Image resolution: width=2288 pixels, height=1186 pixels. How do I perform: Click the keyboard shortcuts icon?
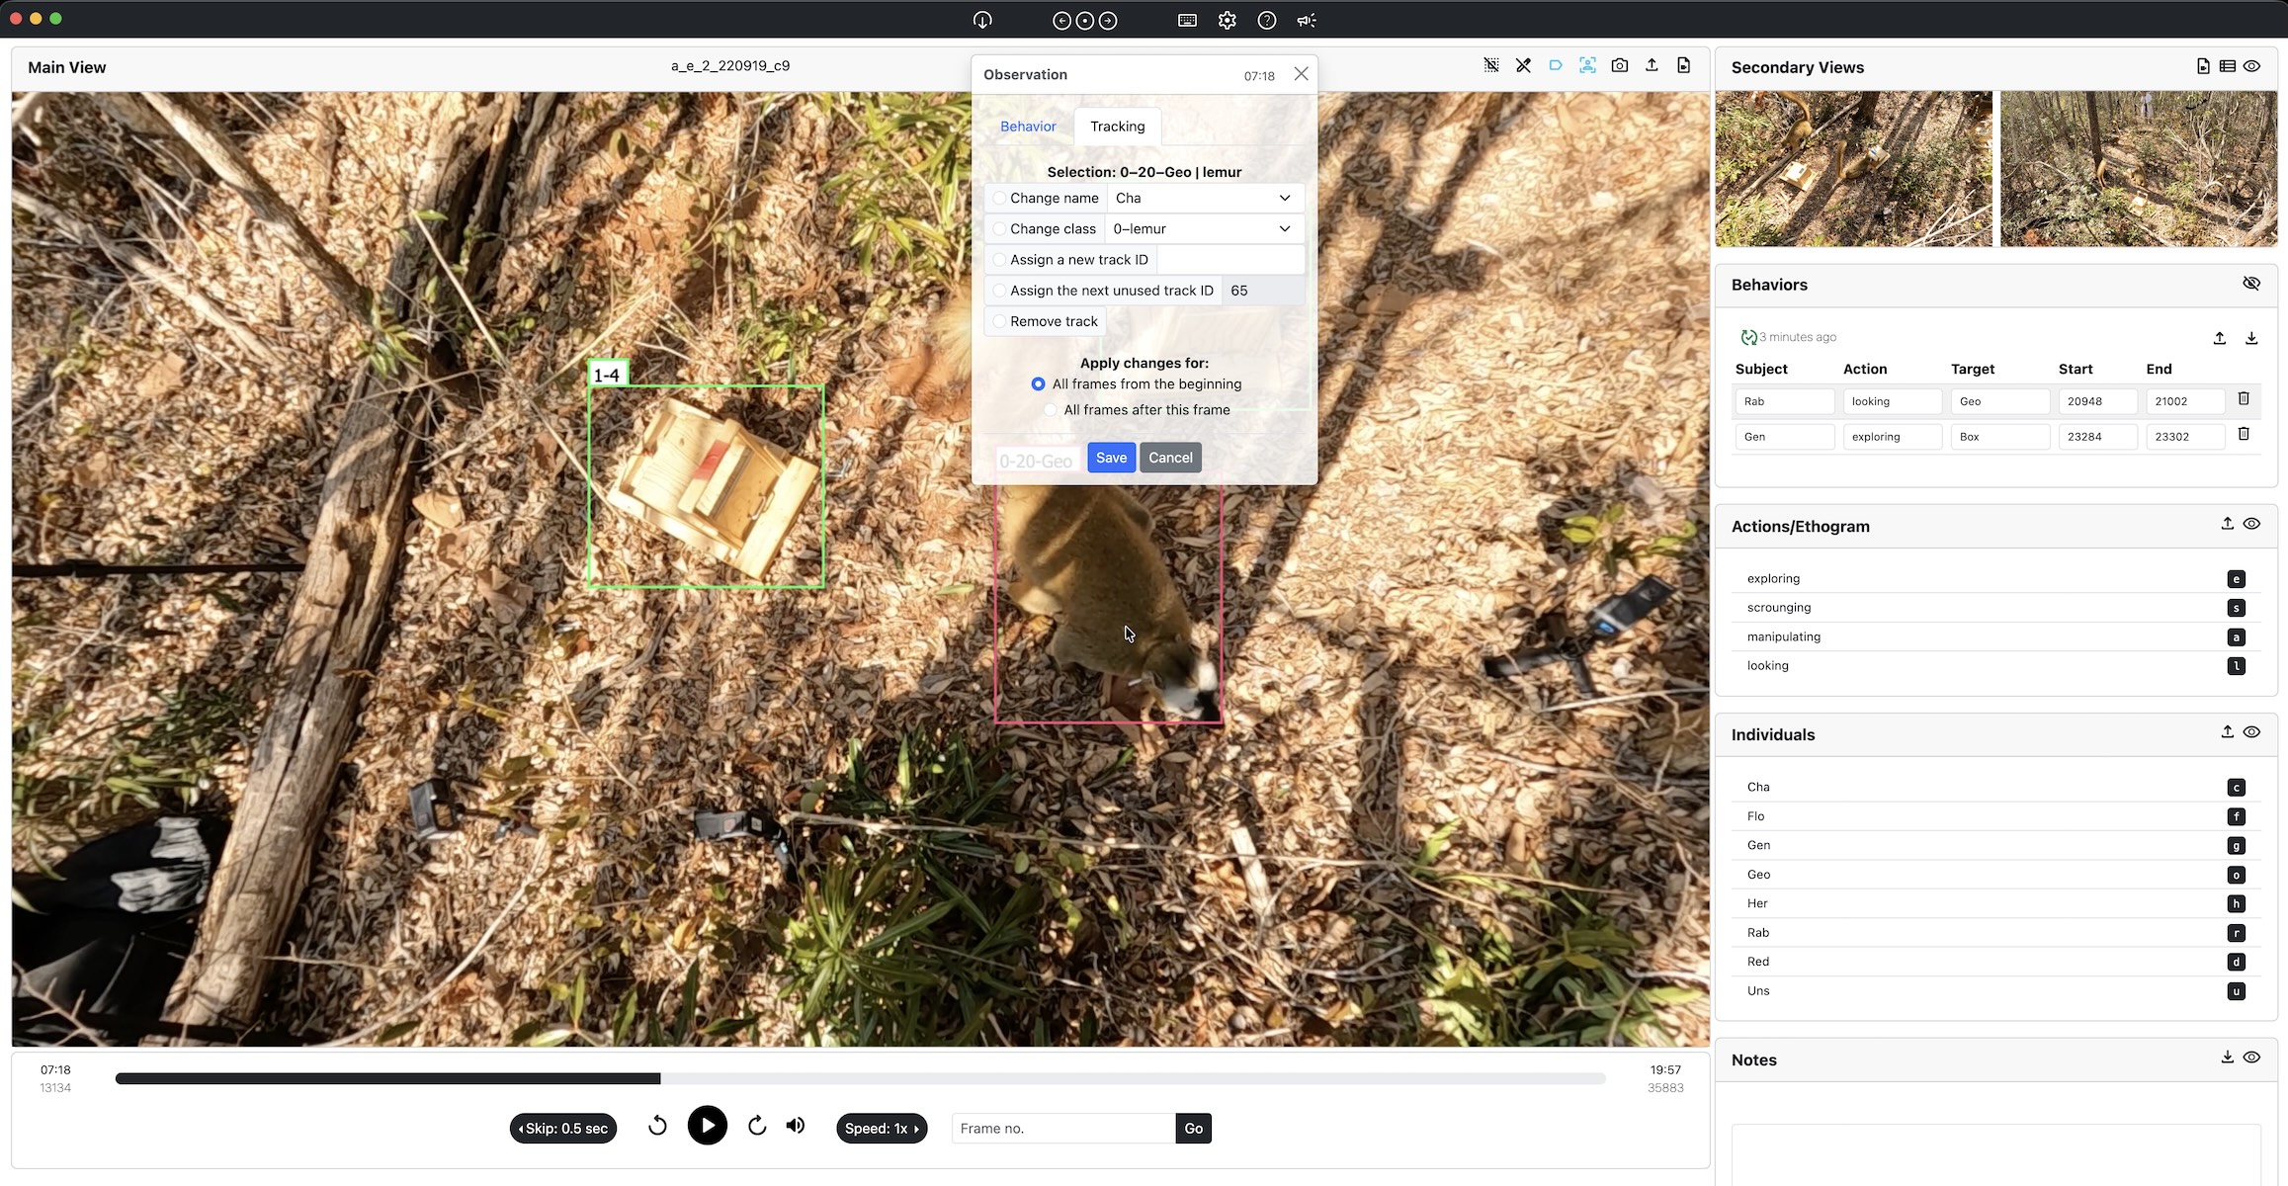point(1187,20)
